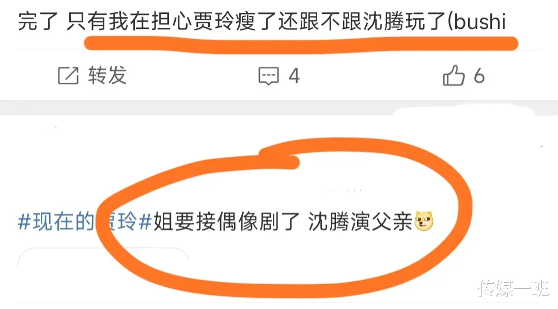Open the #现在的贾玲# hashtag topic
Image resolution: width=558 pixels, height=309 pixels.
(x=85, y=222)
